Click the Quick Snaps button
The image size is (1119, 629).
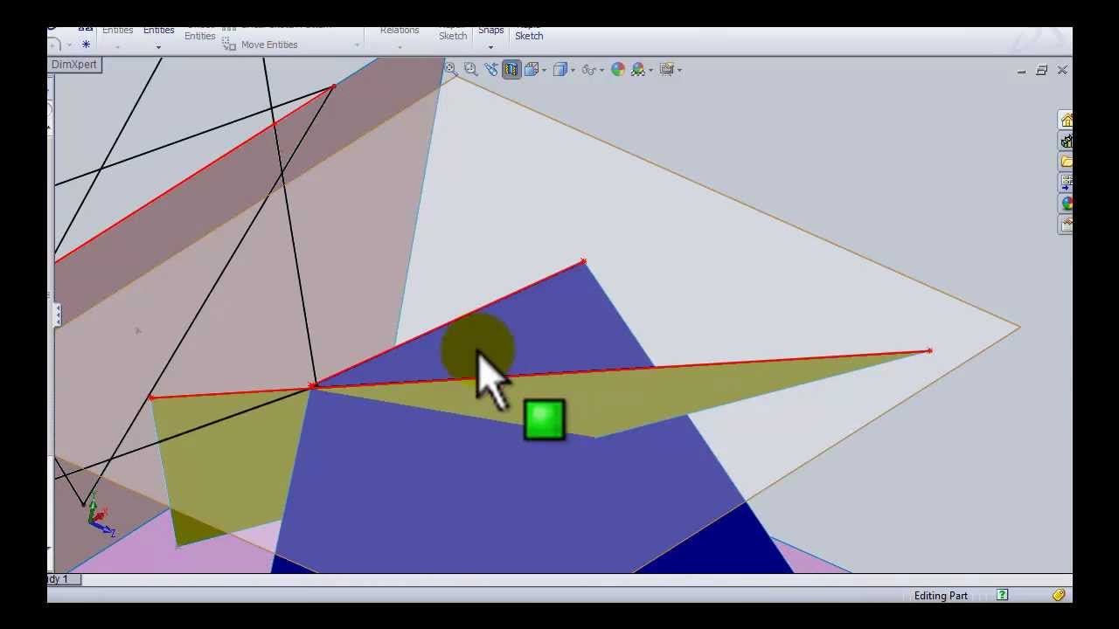click(x=490, y=30)
